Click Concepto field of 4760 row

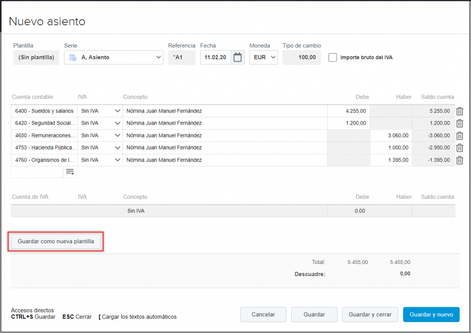[225, 160]
